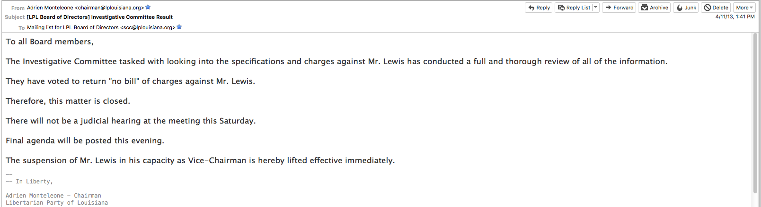Click the "Final agenda will be posted" sentence
The image size is (761, 207).
85,141
